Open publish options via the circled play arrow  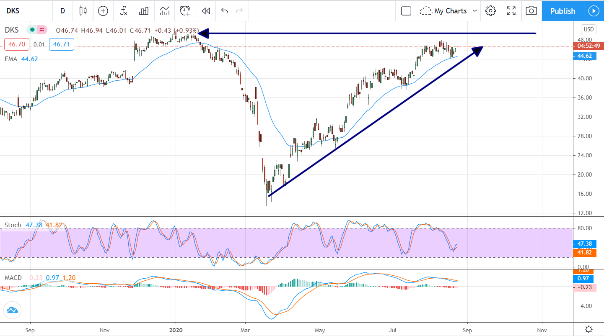594,11
